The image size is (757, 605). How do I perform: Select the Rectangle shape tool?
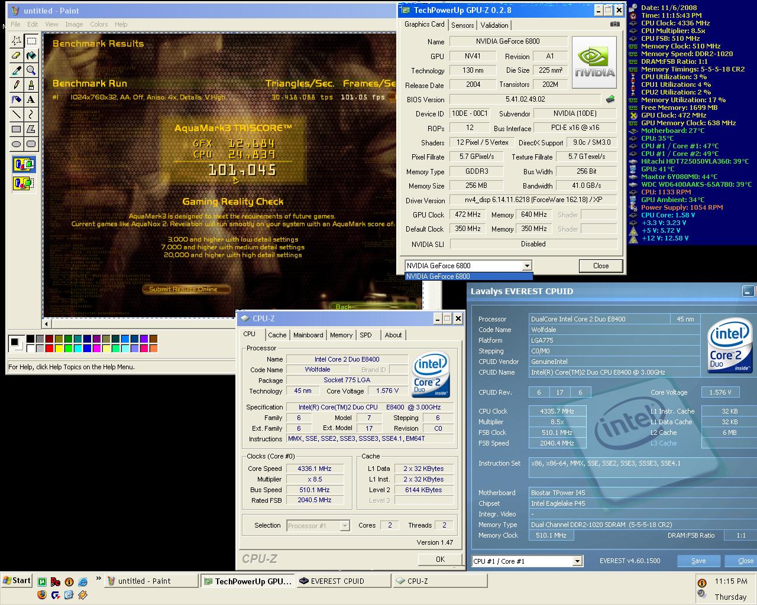[17, 129]
